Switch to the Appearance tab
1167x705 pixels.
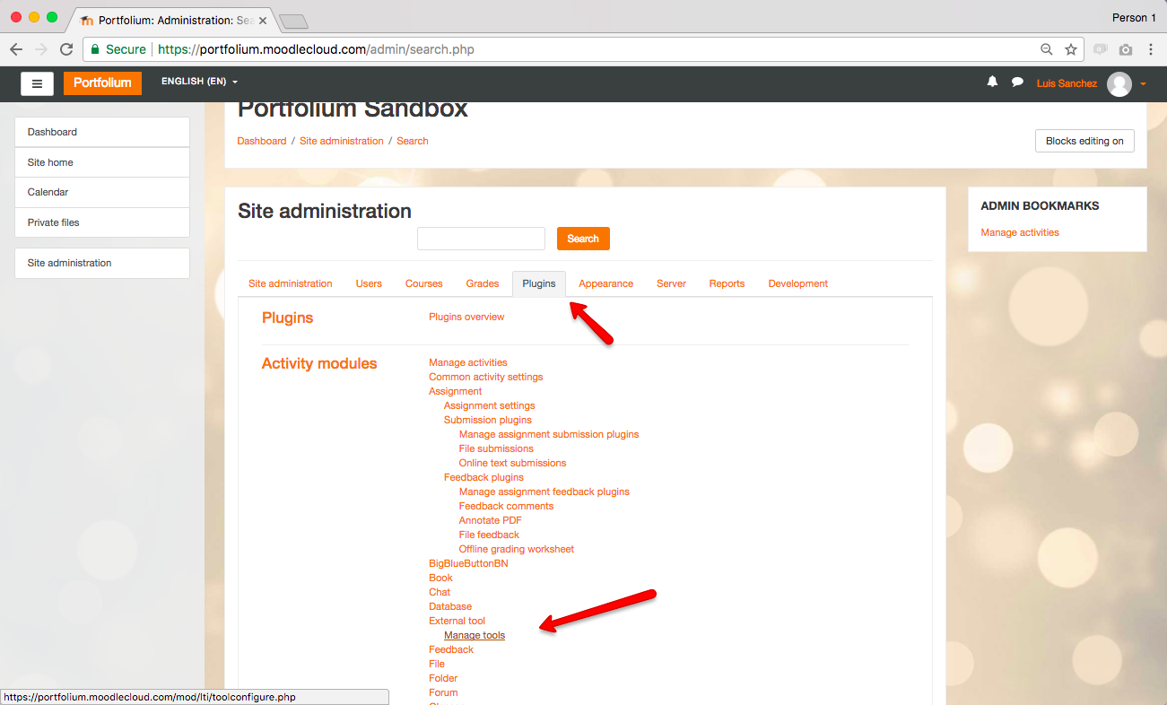pos(606,283)
